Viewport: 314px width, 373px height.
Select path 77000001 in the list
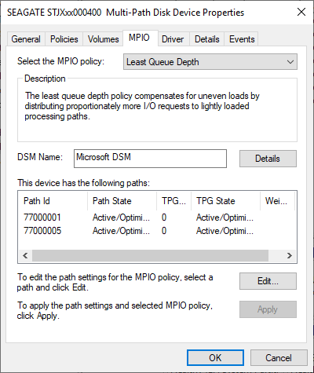pos(157,218)
